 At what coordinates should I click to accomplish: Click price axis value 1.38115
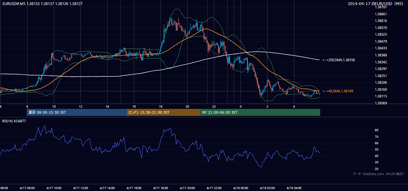point(381,96)
